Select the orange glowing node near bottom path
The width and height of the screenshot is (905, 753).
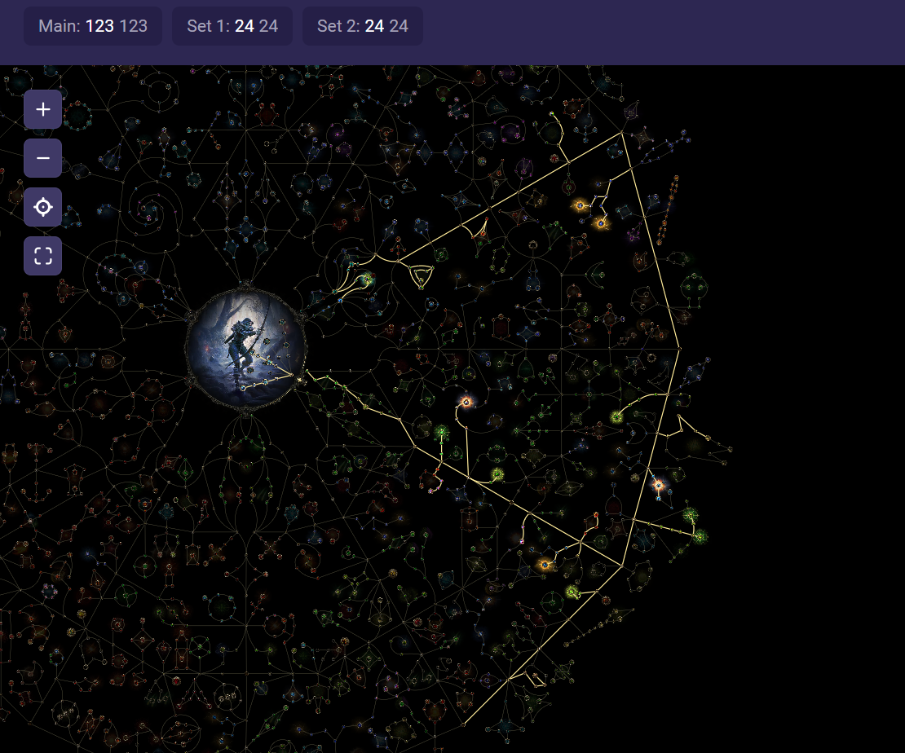click(x=545, y=564)
